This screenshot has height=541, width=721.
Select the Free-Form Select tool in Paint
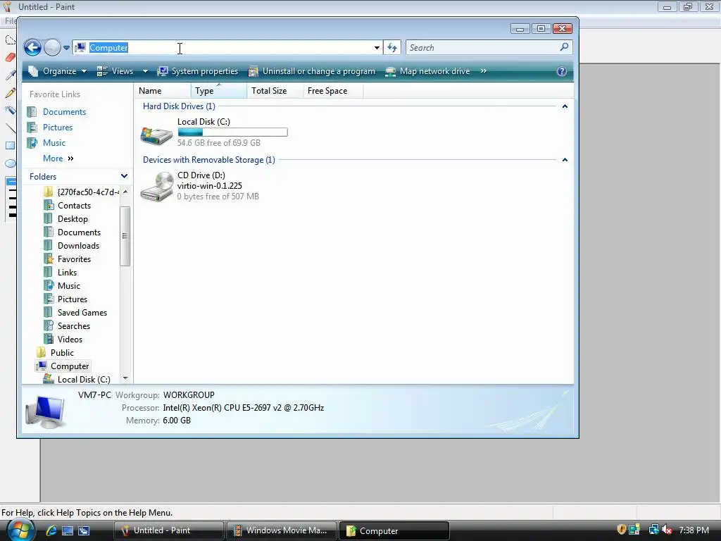[x=10, y=40]
